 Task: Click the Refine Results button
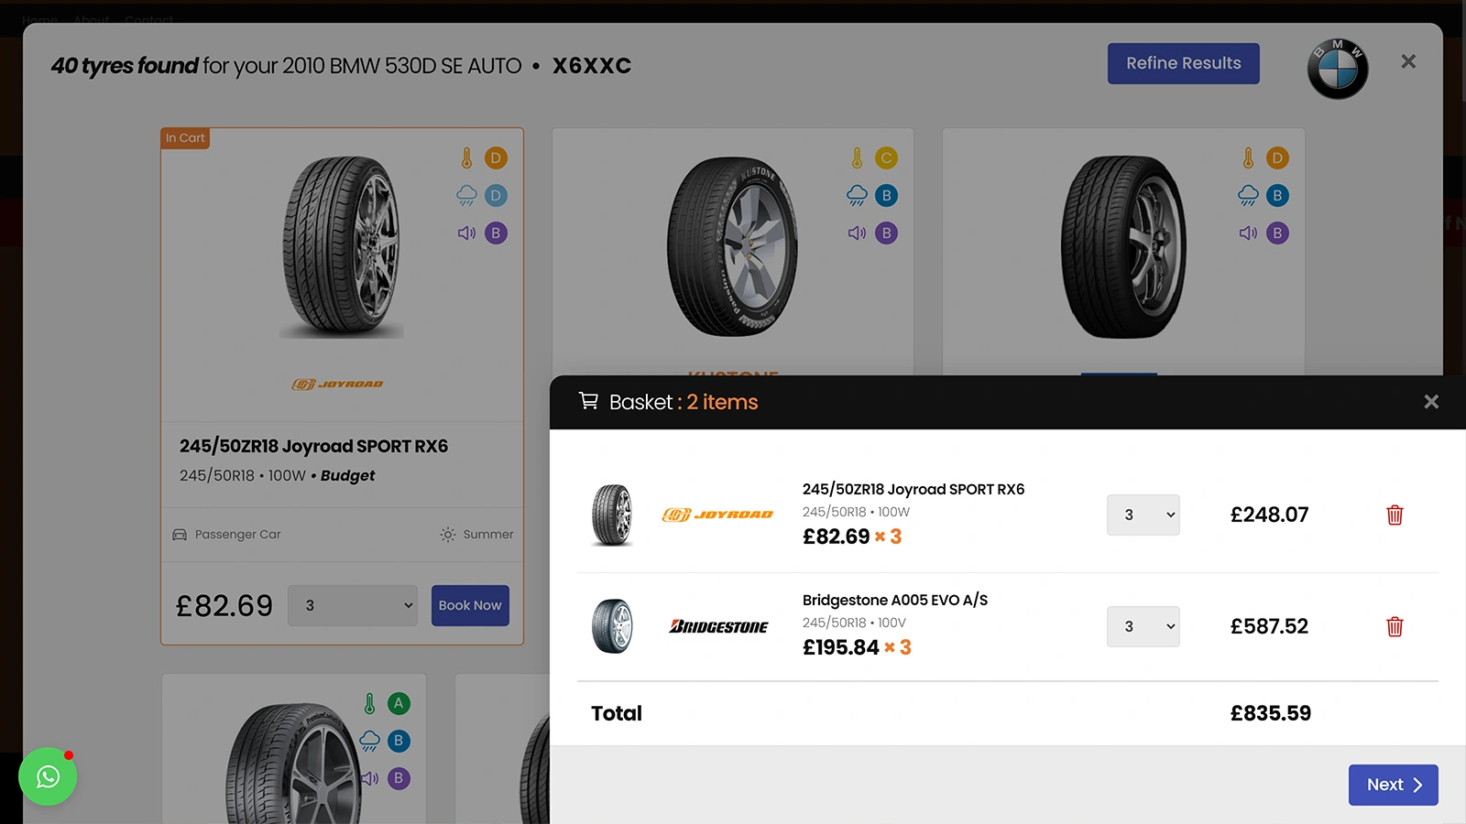(x=1183, y=63)
